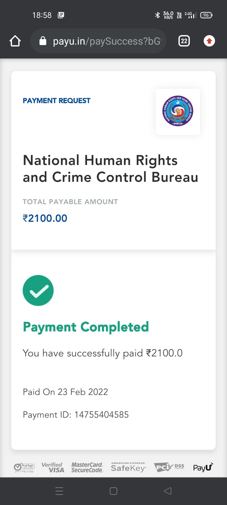Tap the Payment ID 14755404585 text
The image size is (227, 505).
click(76, 415)
